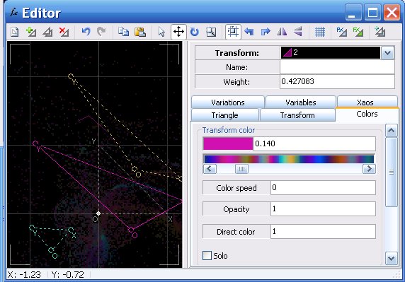
Task: Add a new transform triangle
Action: [x=31, y=32]
